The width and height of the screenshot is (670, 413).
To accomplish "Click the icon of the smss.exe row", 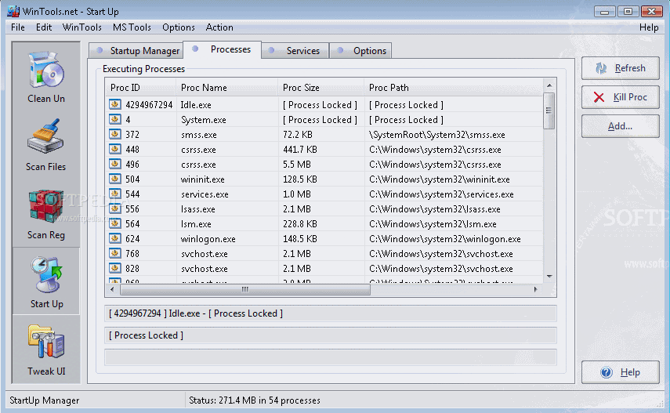I will pos(115,134).
